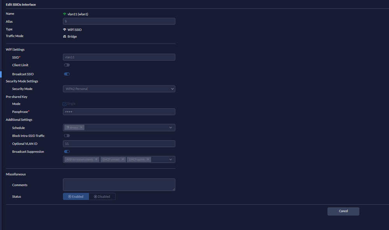The image size is (389, 230).
Task: Click the Optional VLAN ID field
Action: [x=119, y=144]
